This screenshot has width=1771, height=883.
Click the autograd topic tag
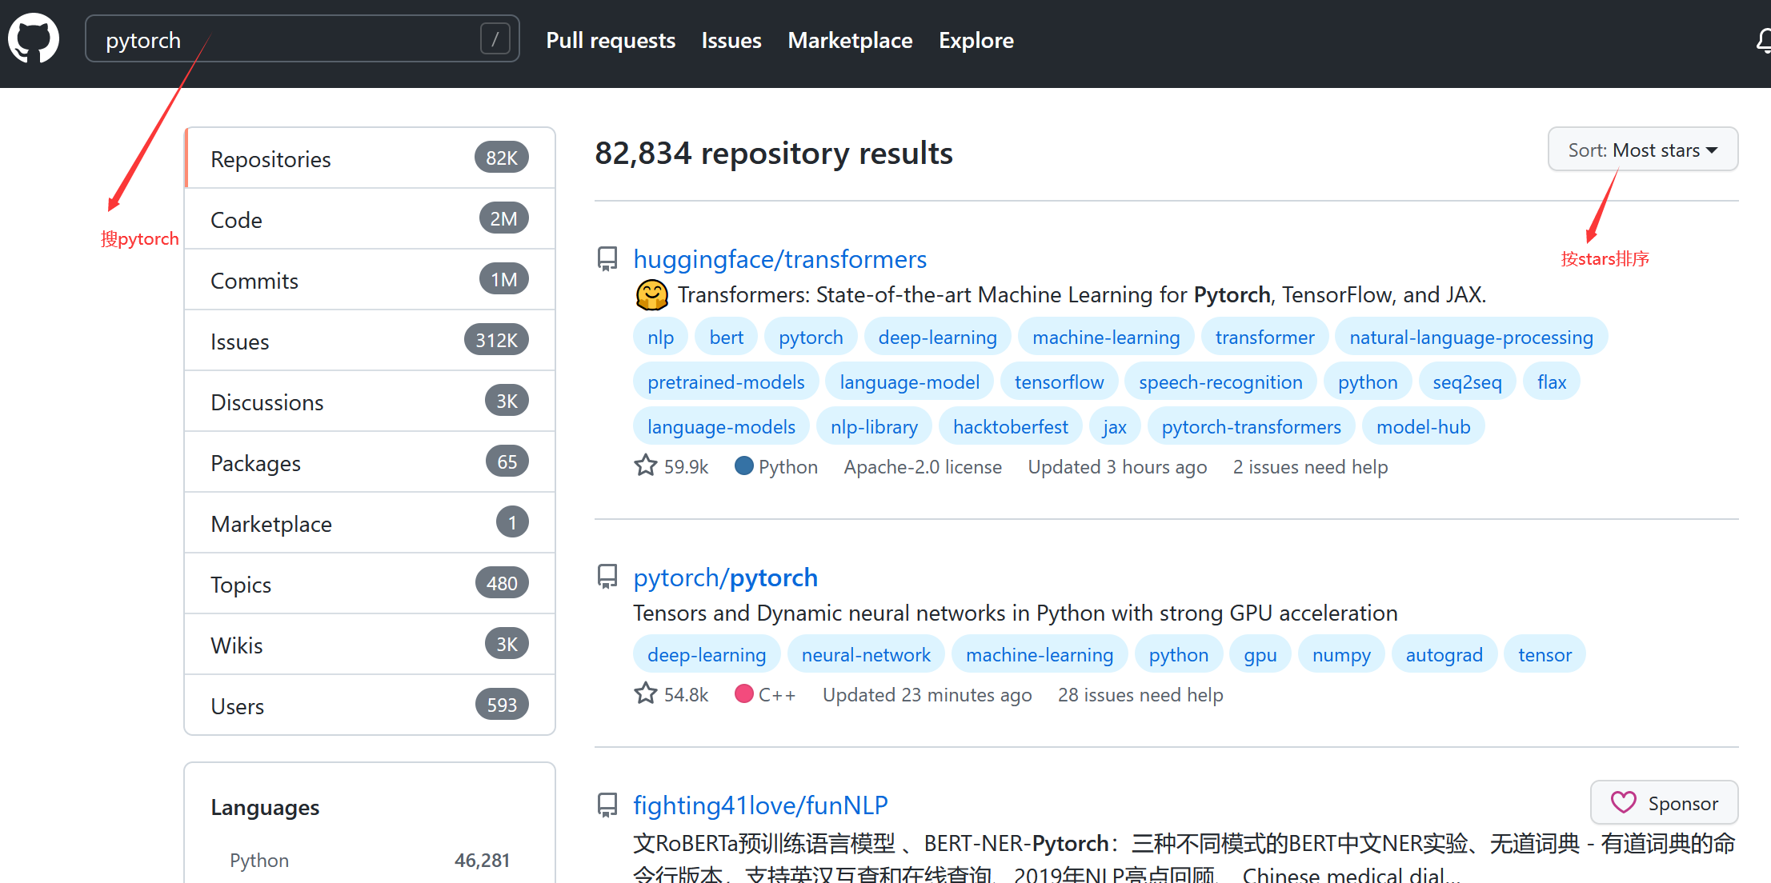1444,654
